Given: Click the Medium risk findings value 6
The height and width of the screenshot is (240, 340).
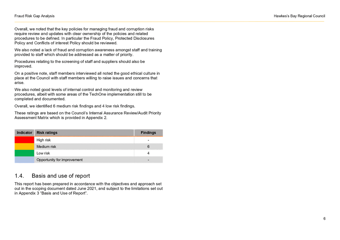Looking at the screenshot, I should pos(148,146).
